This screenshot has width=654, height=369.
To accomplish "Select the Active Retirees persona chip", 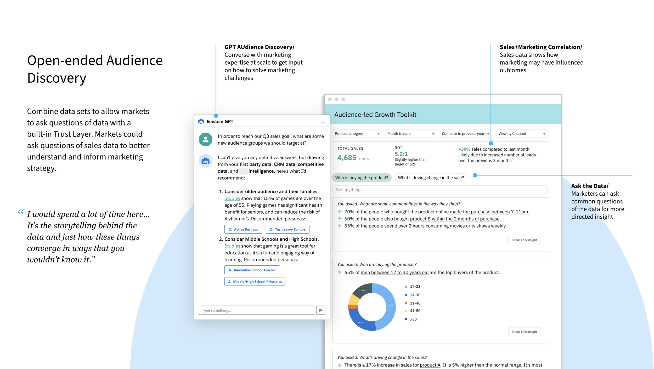I will pyautogui.click(x=243, y=229).
